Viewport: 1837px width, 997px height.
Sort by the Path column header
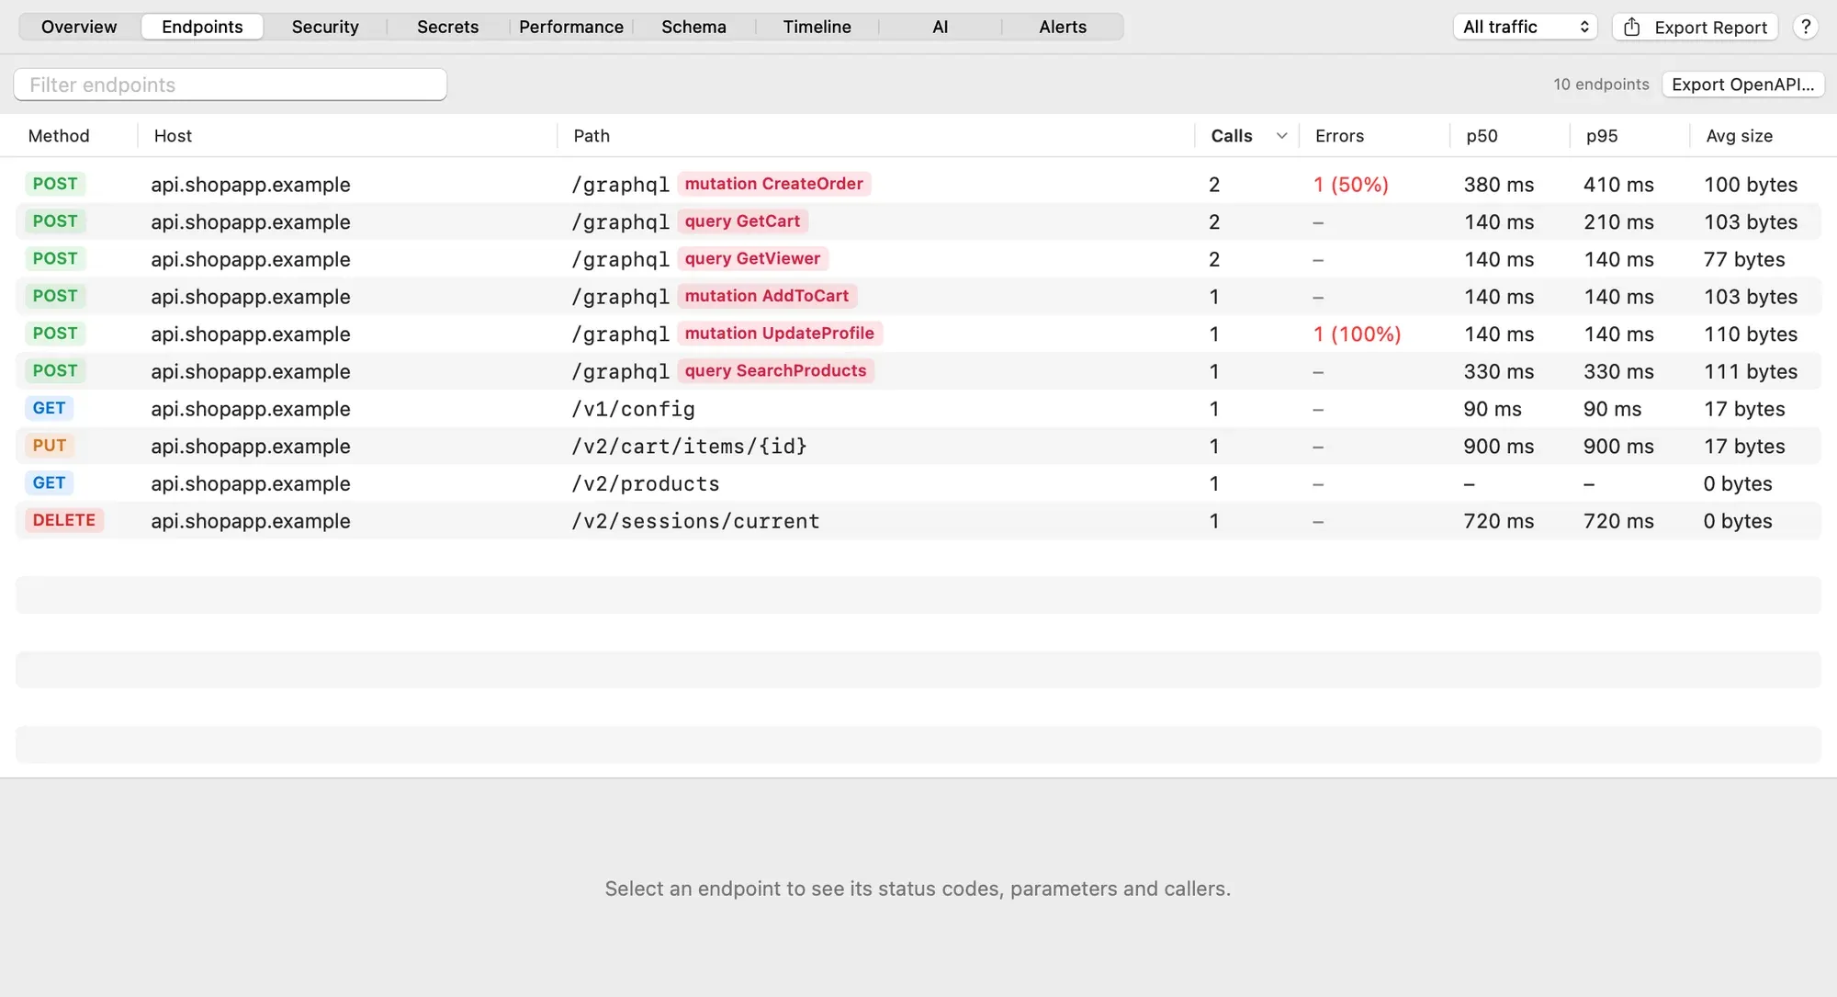(x=592, y=136)
